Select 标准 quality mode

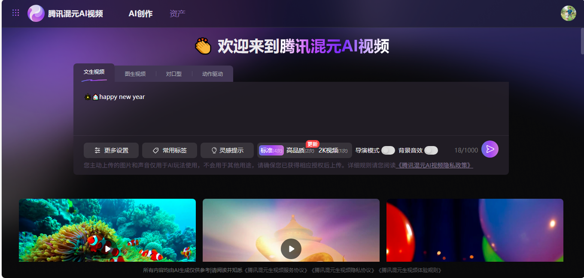(271, 150)
